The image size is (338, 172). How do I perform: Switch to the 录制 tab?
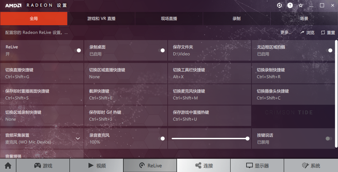point(237,19)
